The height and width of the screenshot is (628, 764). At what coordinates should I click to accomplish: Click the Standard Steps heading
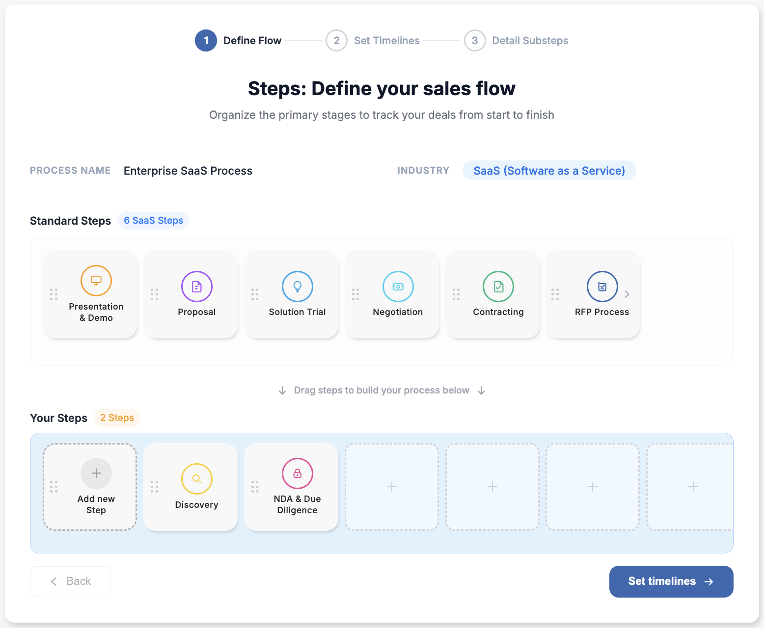pos(71,221)
